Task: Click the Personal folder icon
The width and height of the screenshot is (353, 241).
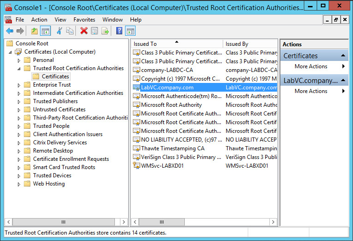Action: tap(27, 60)
